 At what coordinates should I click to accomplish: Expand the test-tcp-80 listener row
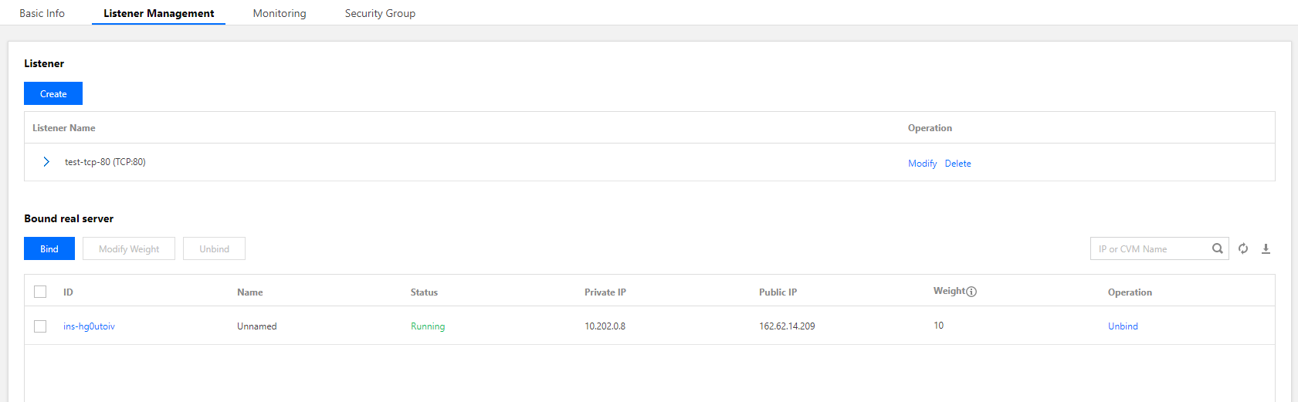(46, 162)
